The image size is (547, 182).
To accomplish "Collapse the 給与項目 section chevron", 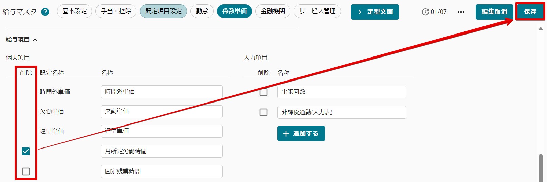I will [35, 40].
